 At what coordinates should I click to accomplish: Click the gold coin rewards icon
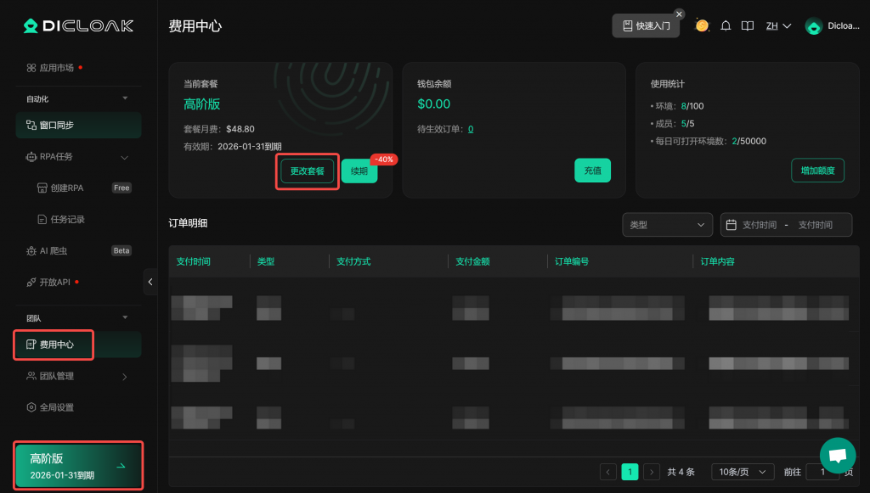coord(702,25)
